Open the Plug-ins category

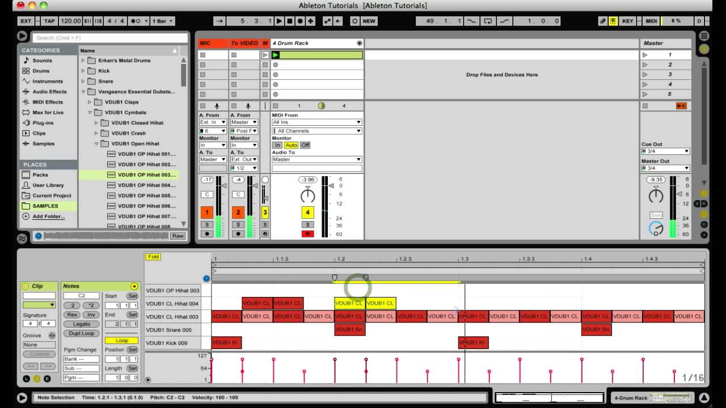pyautogui.click(x=43, y=123)
